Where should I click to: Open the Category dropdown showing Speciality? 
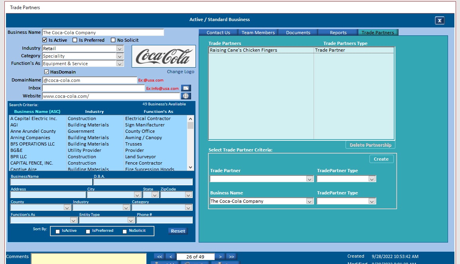[120, 56]
